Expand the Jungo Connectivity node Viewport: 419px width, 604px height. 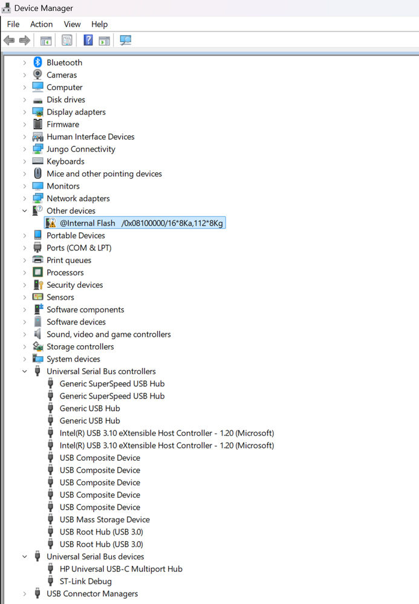point(25,149)
